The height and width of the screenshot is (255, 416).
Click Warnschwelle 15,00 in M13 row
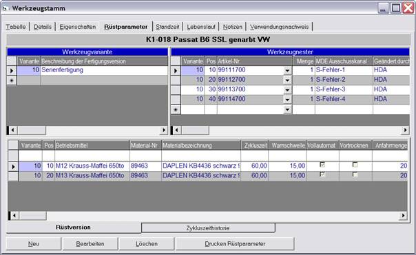[288, 176]
